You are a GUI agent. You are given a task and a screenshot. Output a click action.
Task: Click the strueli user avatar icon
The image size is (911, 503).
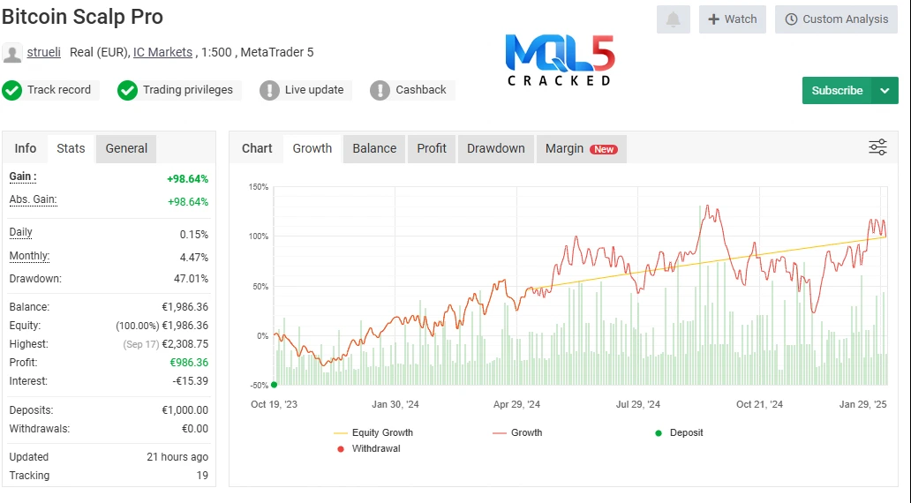click(x=12, y=53)
